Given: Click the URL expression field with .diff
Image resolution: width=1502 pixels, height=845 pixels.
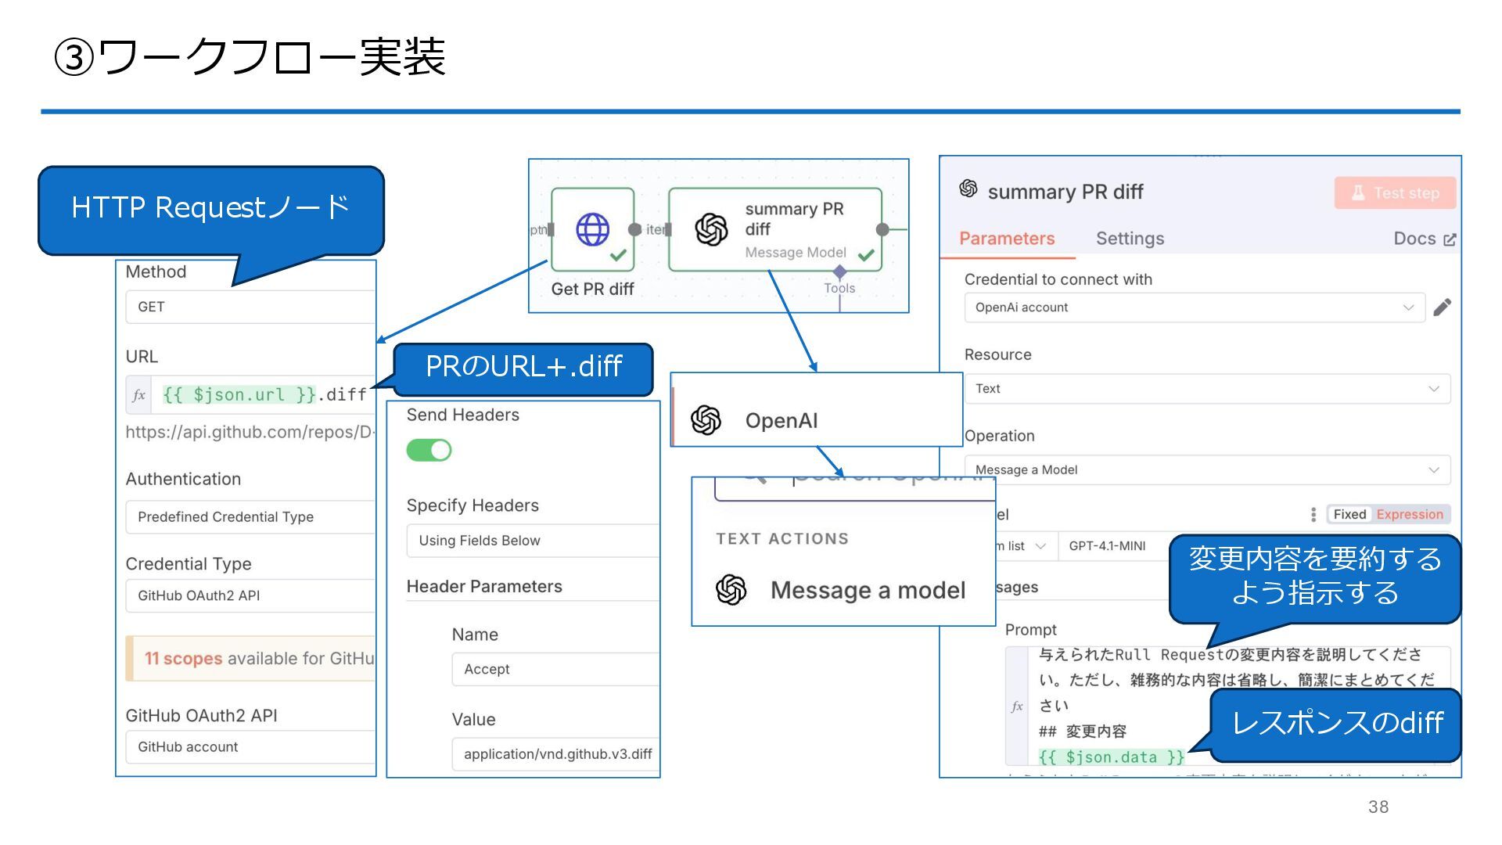Looking at the screenshot, I should coord(264,395).
